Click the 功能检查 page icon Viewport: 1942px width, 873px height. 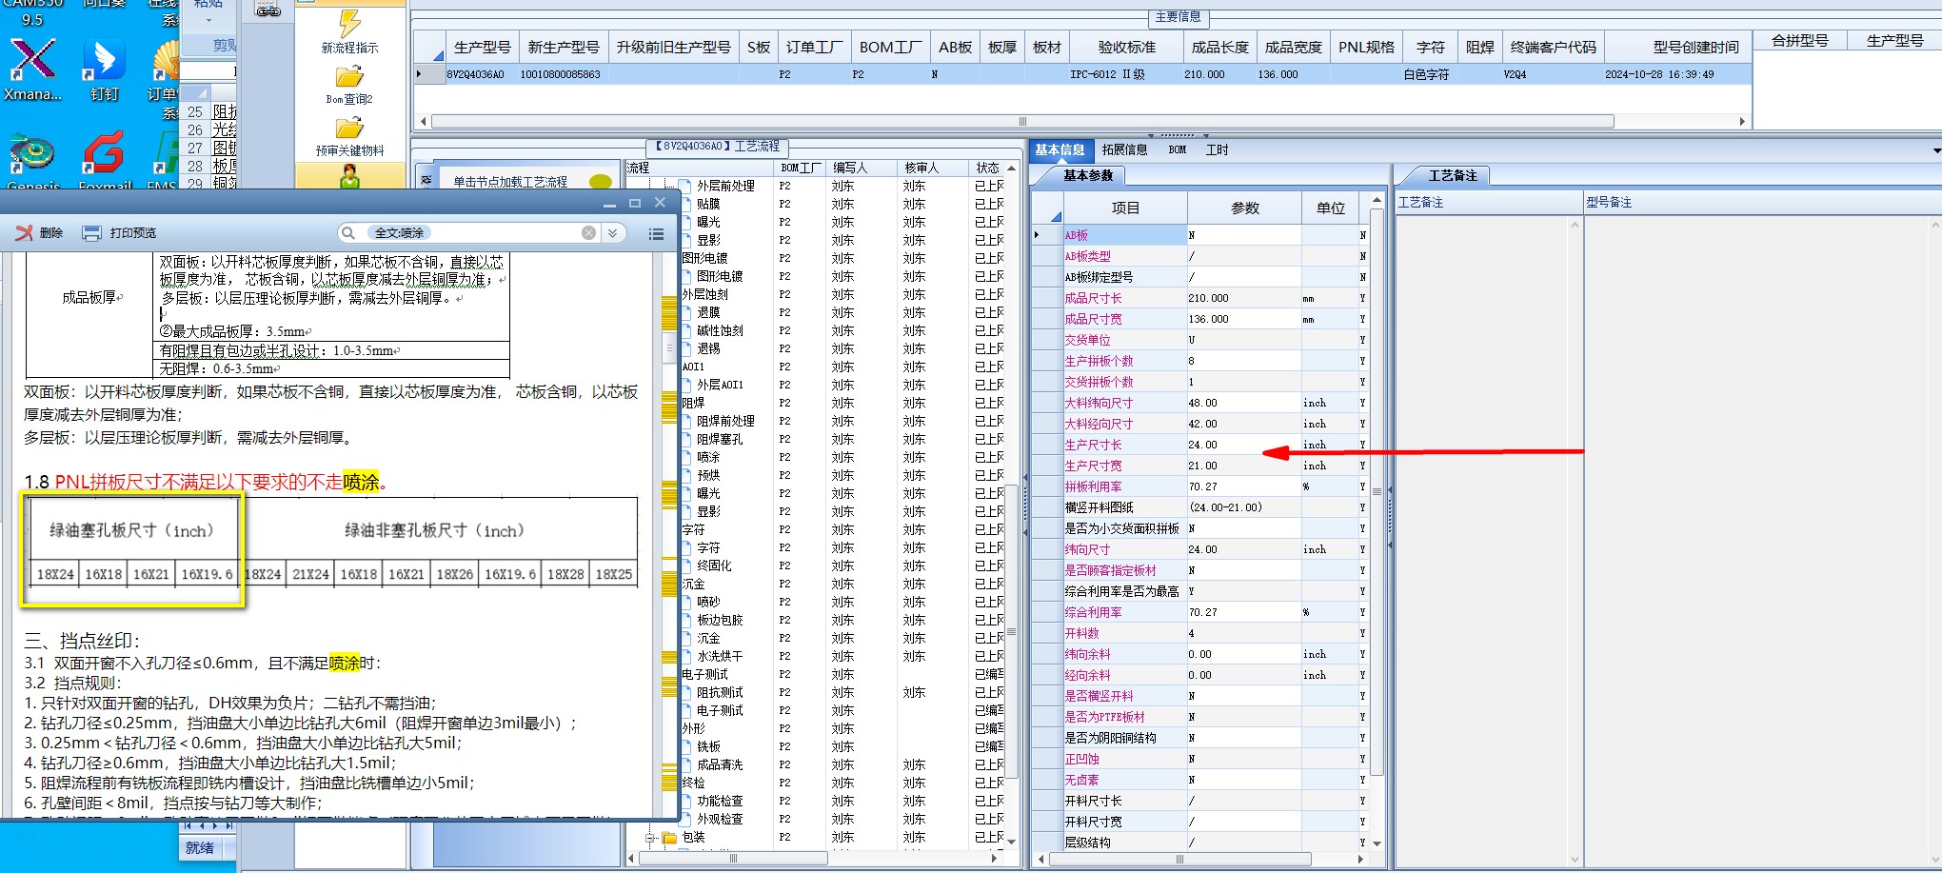tap(687, 801)
